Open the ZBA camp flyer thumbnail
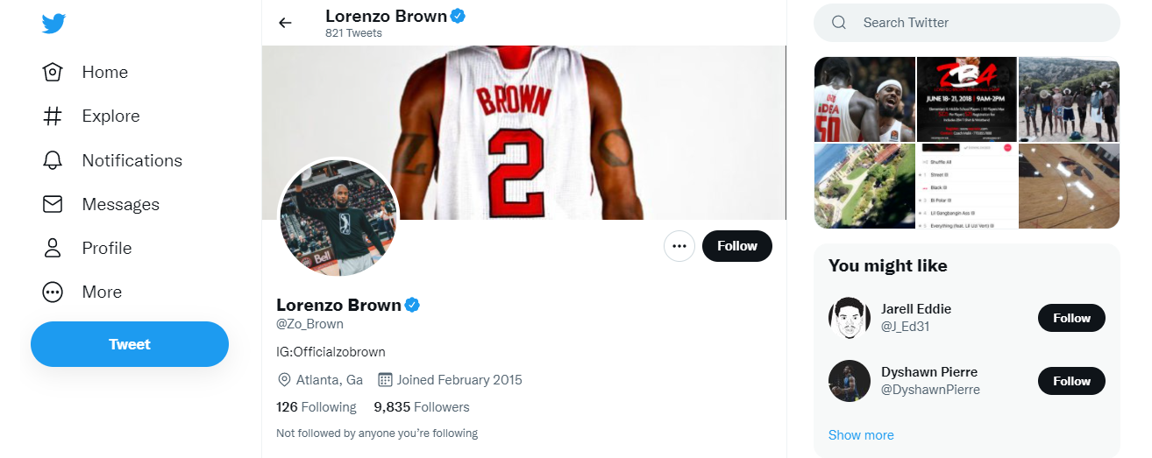1152x458 pixels. click(966, 99)
